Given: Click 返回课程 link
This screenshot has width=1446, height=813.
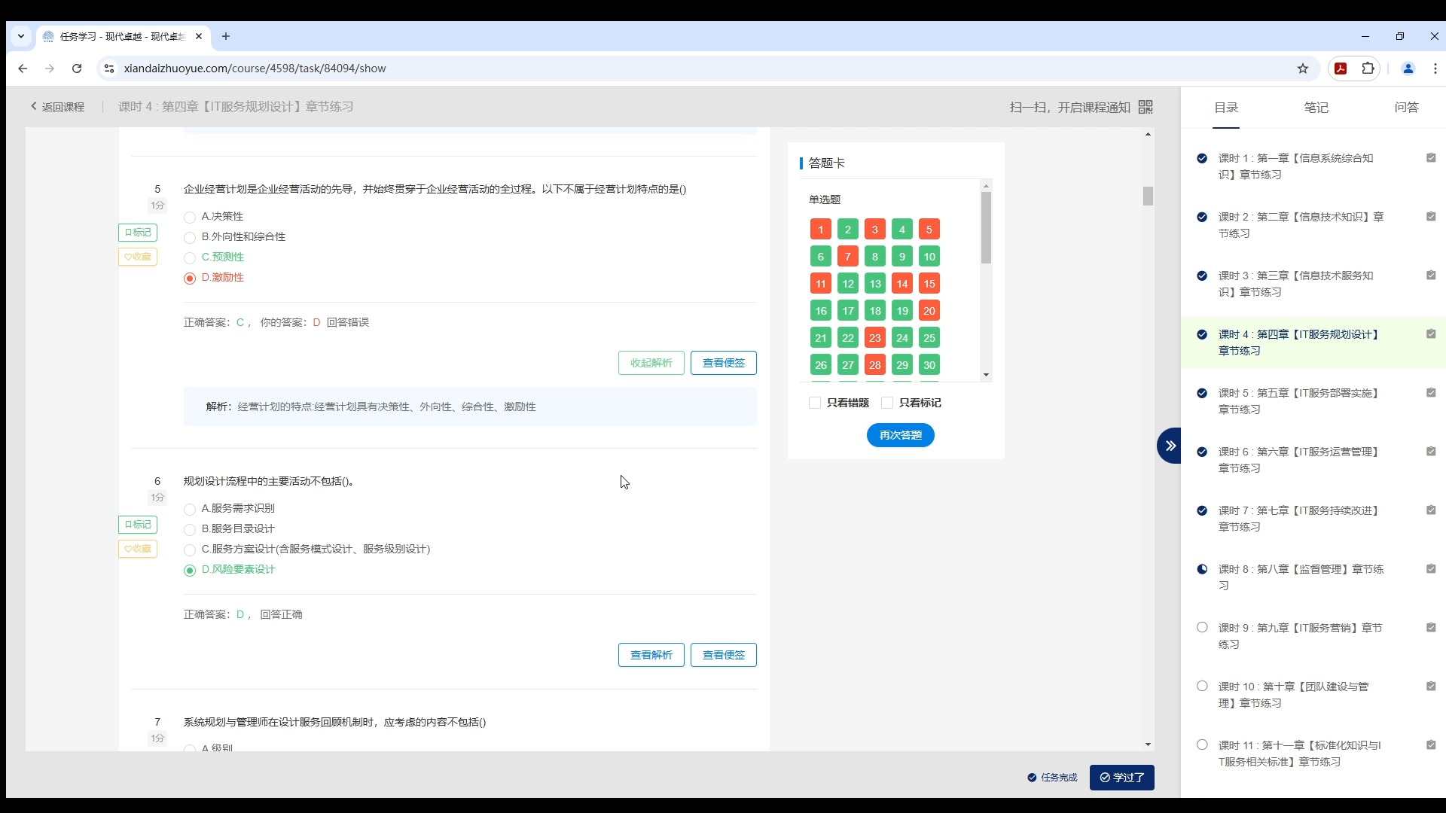Looking at the screenshot, I should (57, 107).
